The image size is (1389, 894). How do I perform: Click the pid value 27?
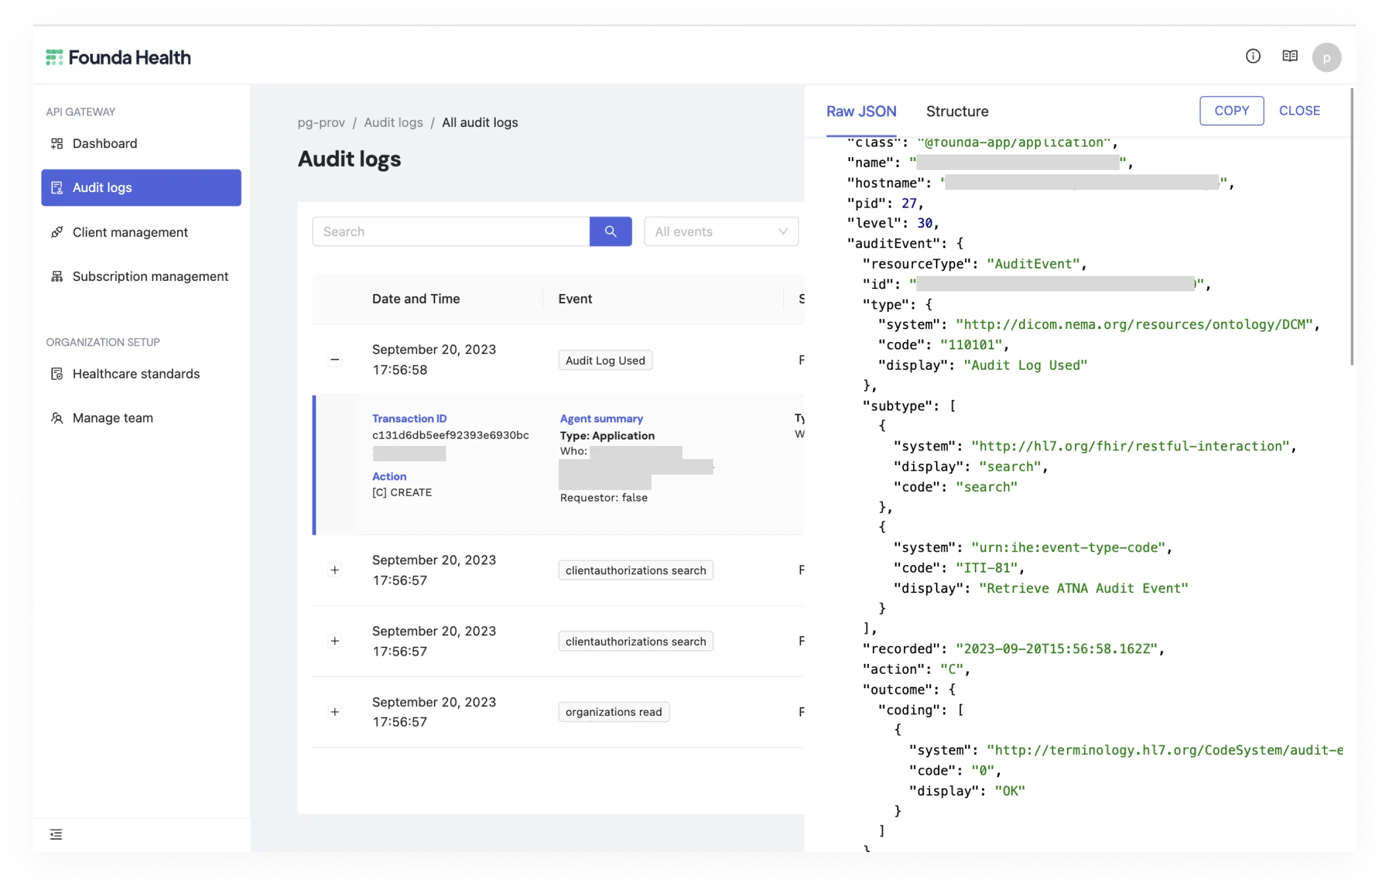coord(908,203)
